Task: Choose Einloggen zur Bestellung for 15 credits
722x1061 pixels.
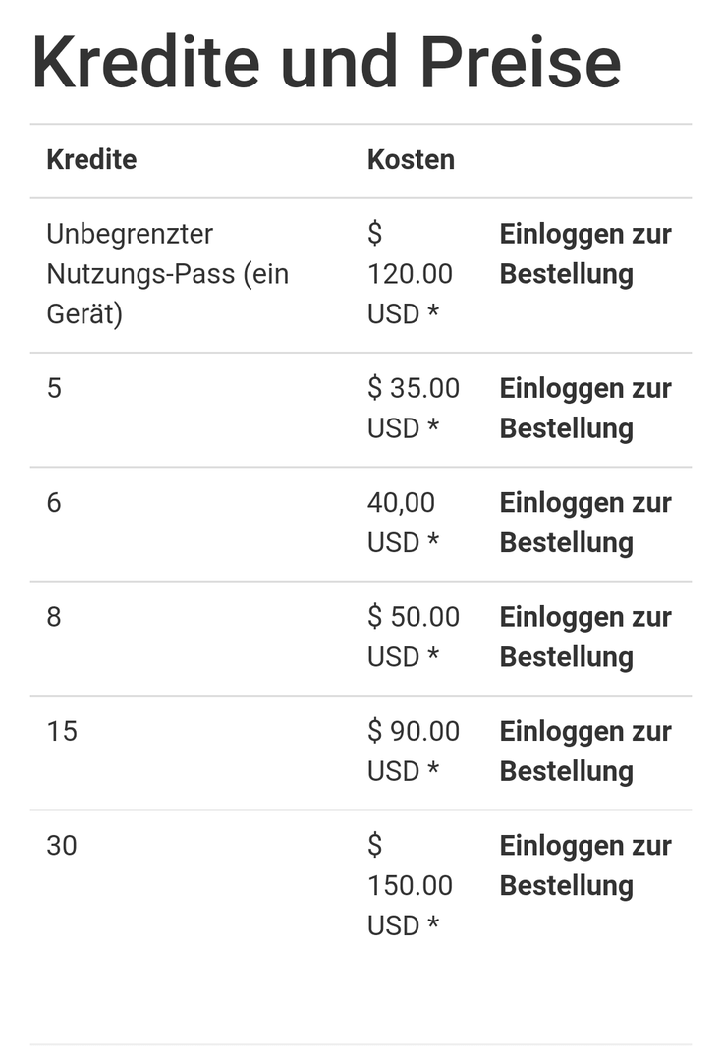Action: point(585,752)
